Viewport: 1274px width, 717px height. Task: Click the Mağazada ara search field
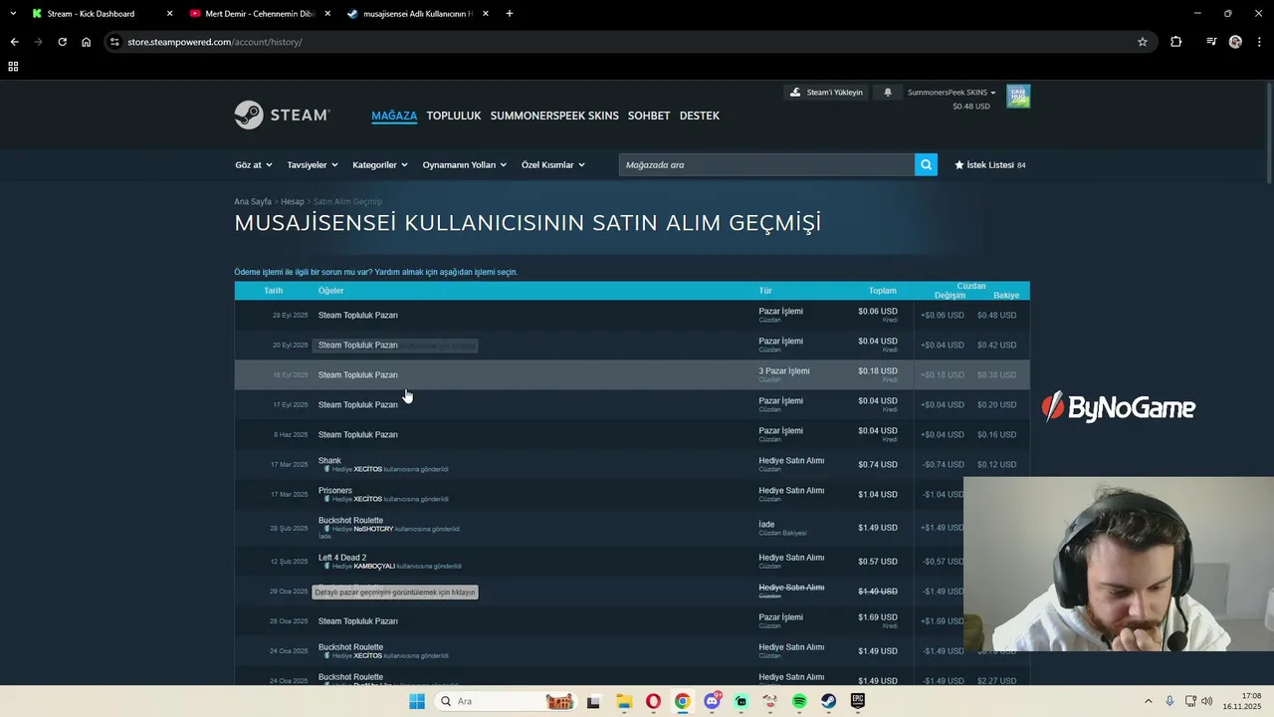(766, 164)
